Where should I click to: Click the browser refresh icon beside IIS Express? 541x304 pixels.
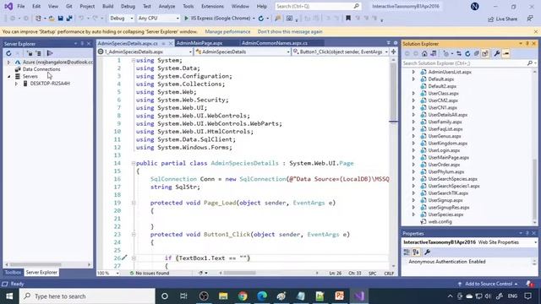pos(261,19)
